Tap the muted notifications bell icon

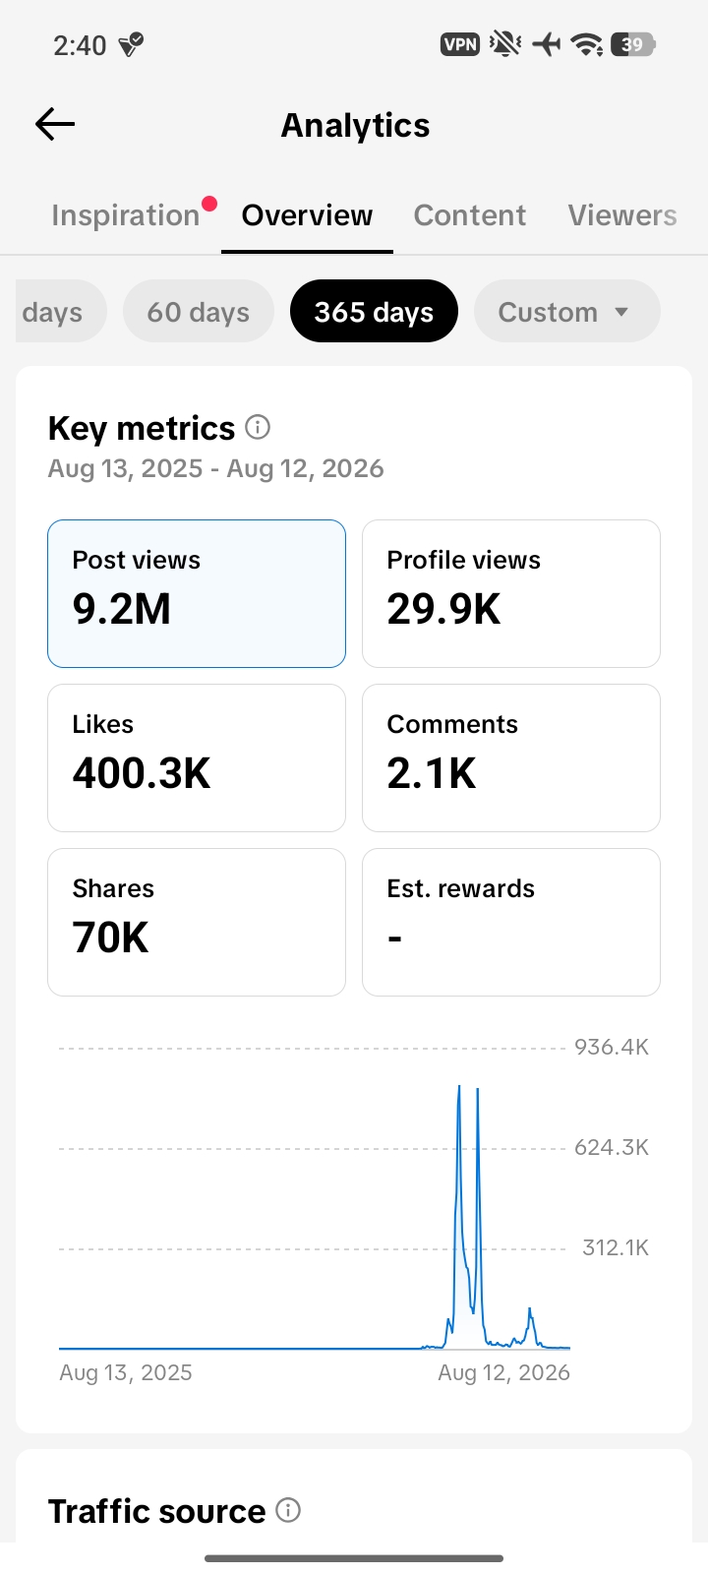point(505,44)
